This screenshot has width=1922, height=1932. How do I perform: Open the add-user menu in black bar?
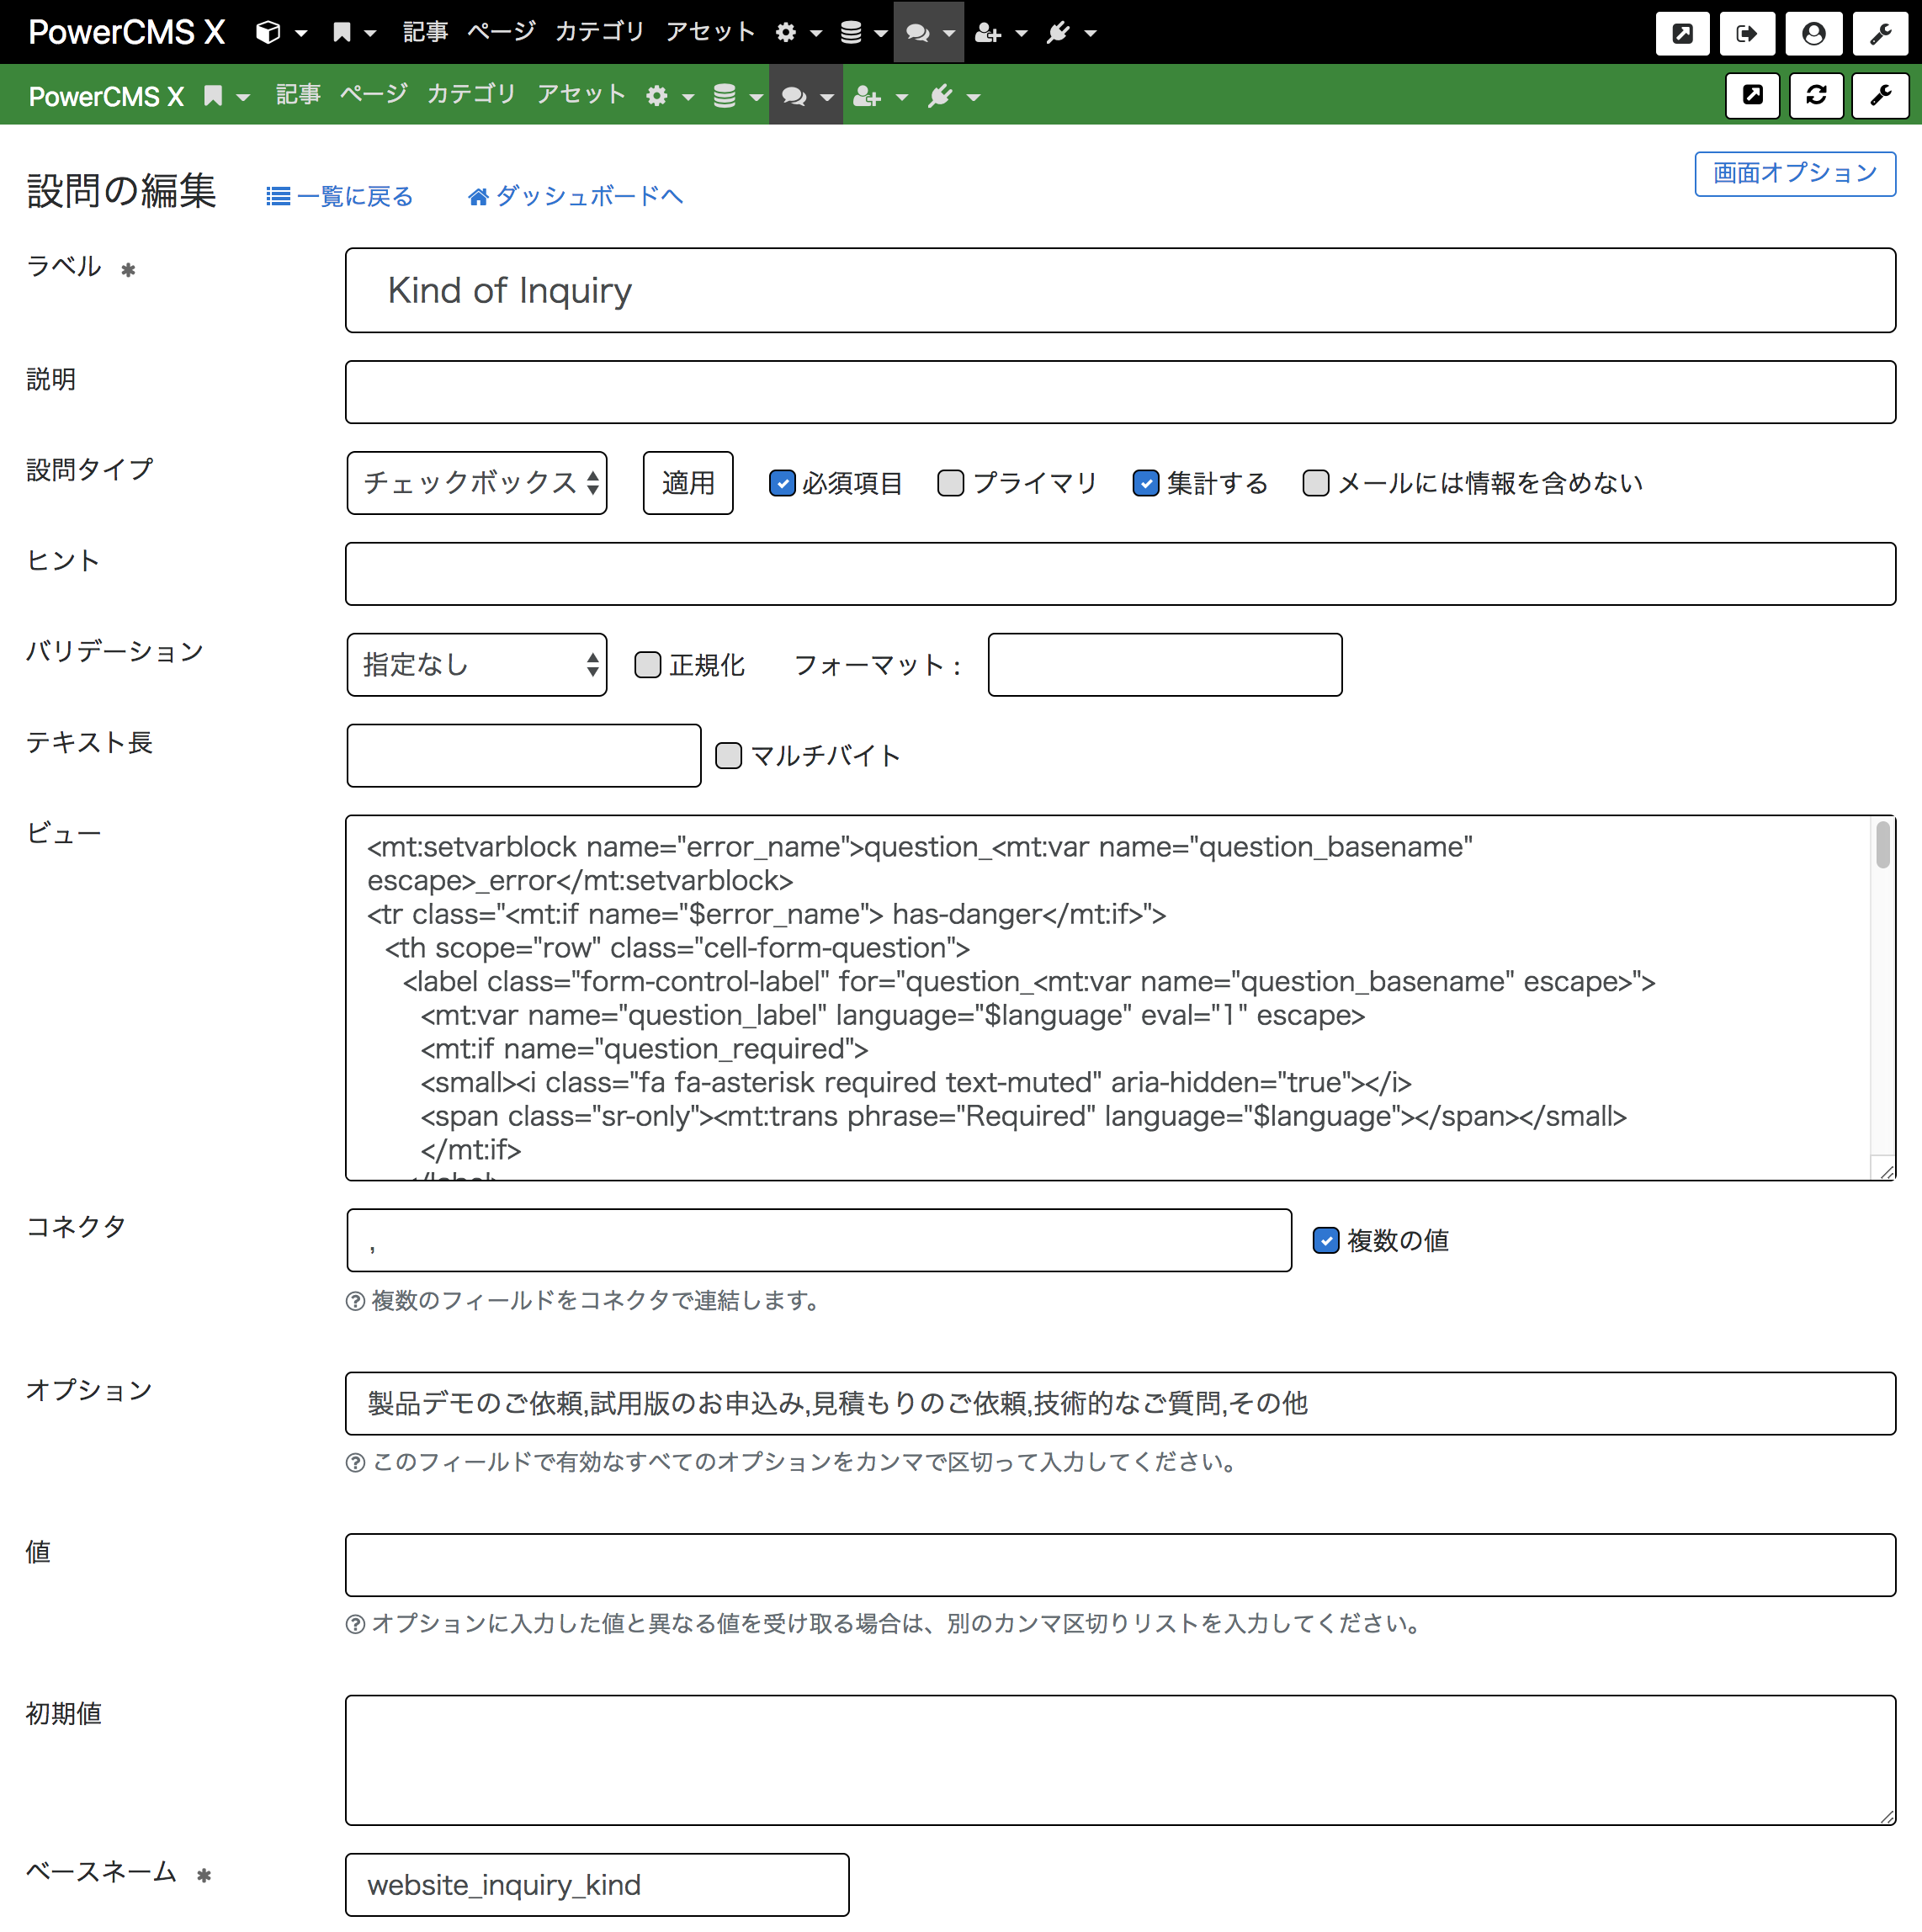click(1000, 32)
